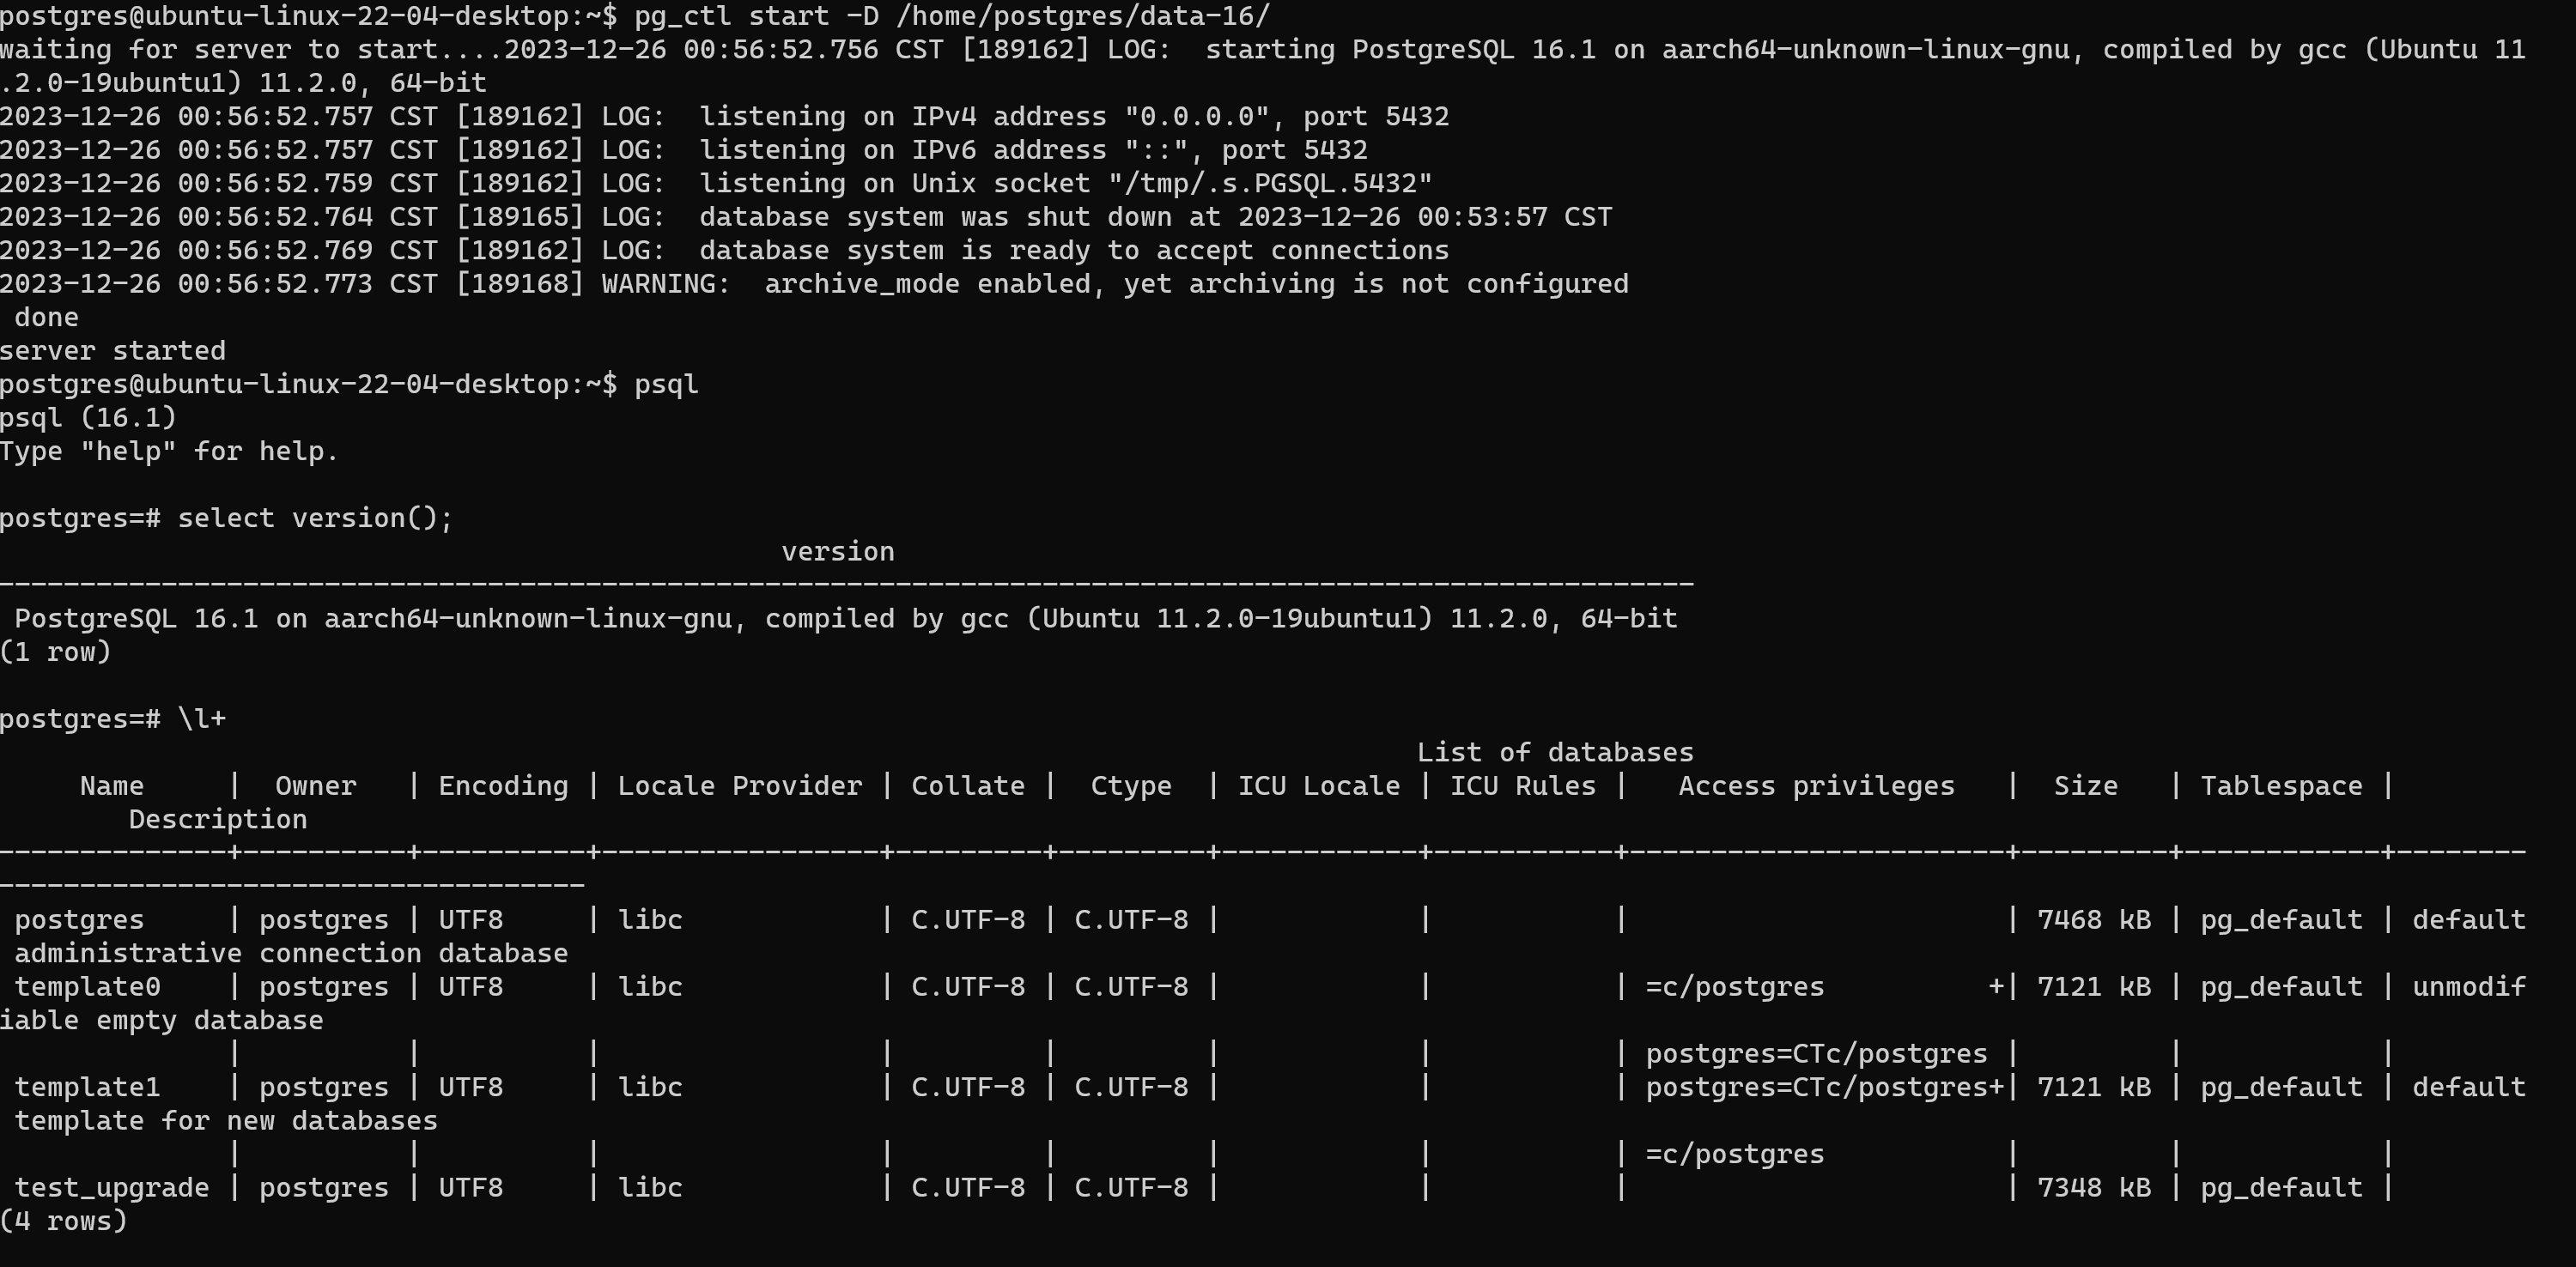Click the 'Tablespace' column header
The height and width of the screenshot is (1267, 2576).
[2281, 786]
